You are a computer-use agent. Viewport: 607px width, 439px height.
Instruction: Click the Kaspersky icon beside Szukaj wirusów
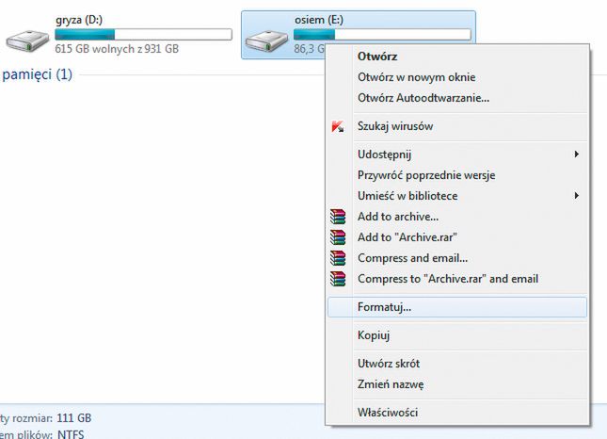point(338,126)
